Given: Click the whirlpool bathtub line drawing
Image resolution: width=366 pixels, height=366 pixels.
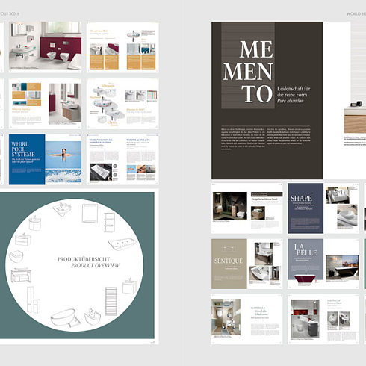Looking at the screenshot, I should pyautogui.click(x=122, y=244).
